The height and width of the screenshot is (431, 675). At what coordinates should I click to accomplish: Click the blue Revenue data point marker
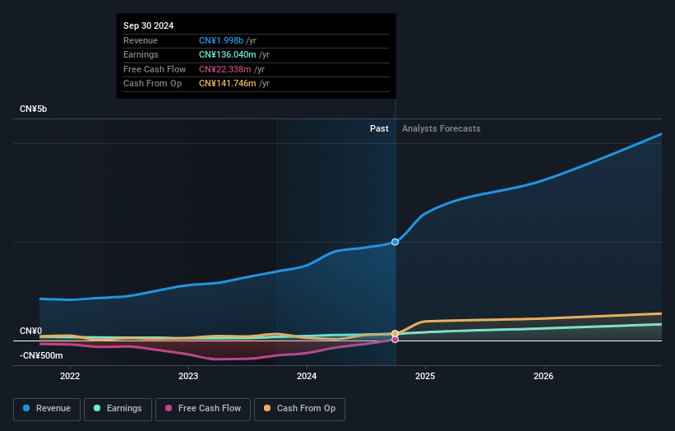(395, 242)
